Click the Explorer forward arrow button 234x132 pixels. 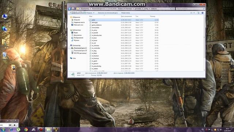(73, 9)
